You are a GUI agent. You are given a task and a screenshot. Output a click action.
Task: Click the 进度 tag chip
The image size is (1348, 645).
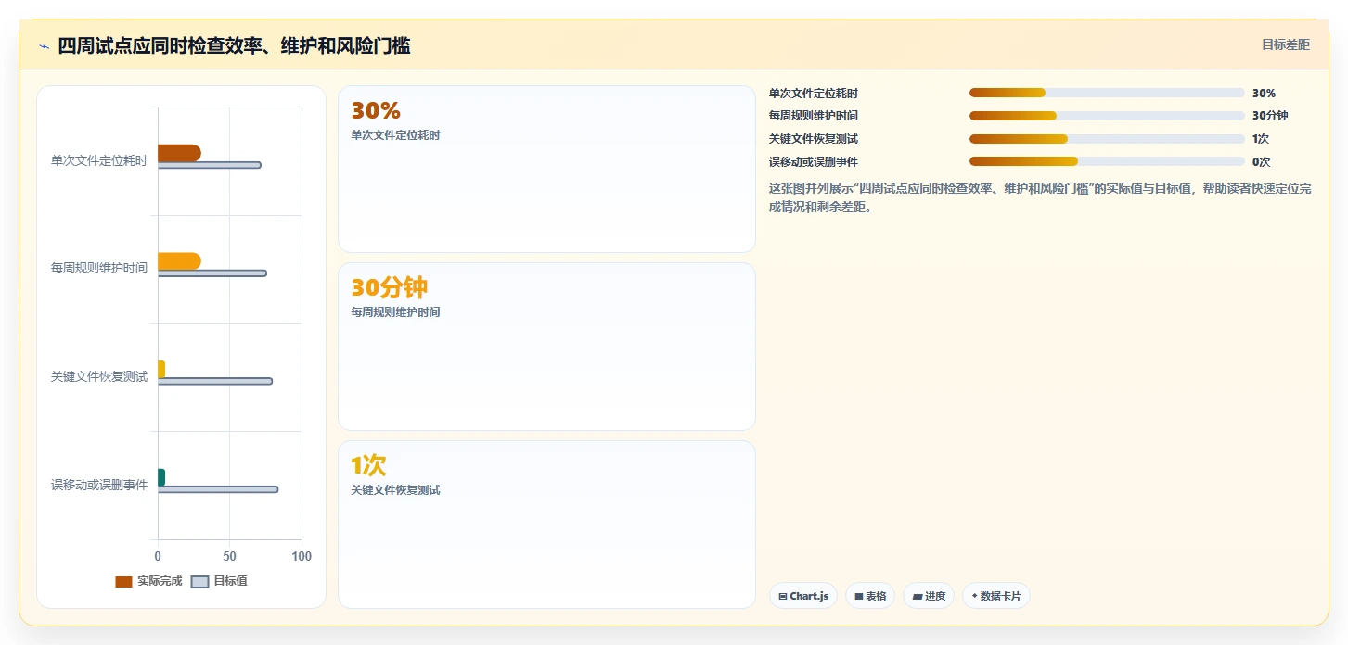pyautogui.click(x=929, y=596)
